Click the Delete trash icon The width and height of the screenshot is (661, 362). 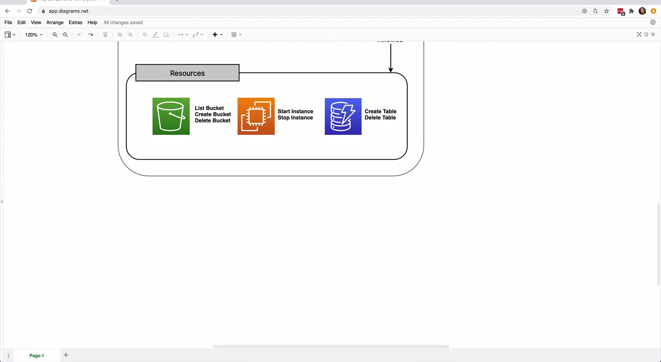(x=105, y=35)
